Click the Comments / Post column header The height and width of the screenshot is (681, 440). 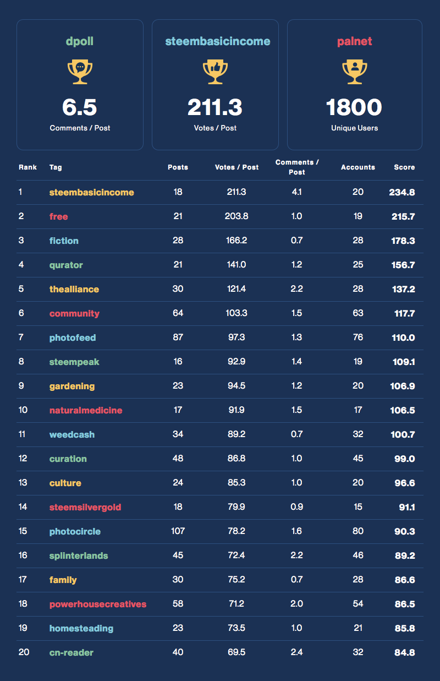297,167
